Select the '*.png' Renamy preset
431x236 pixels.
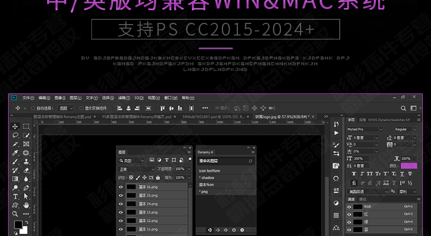(x=226, y=191)
